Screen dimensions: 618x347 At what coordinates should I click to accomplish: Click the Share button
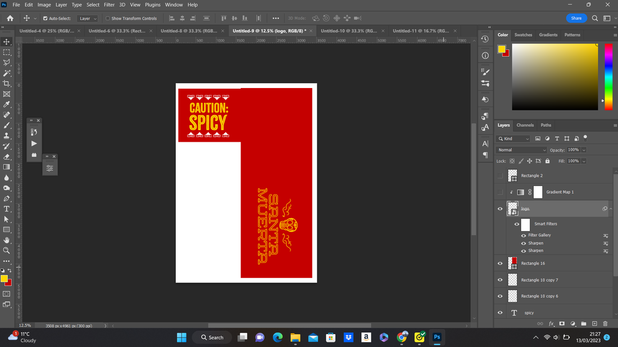coord(576,18)
